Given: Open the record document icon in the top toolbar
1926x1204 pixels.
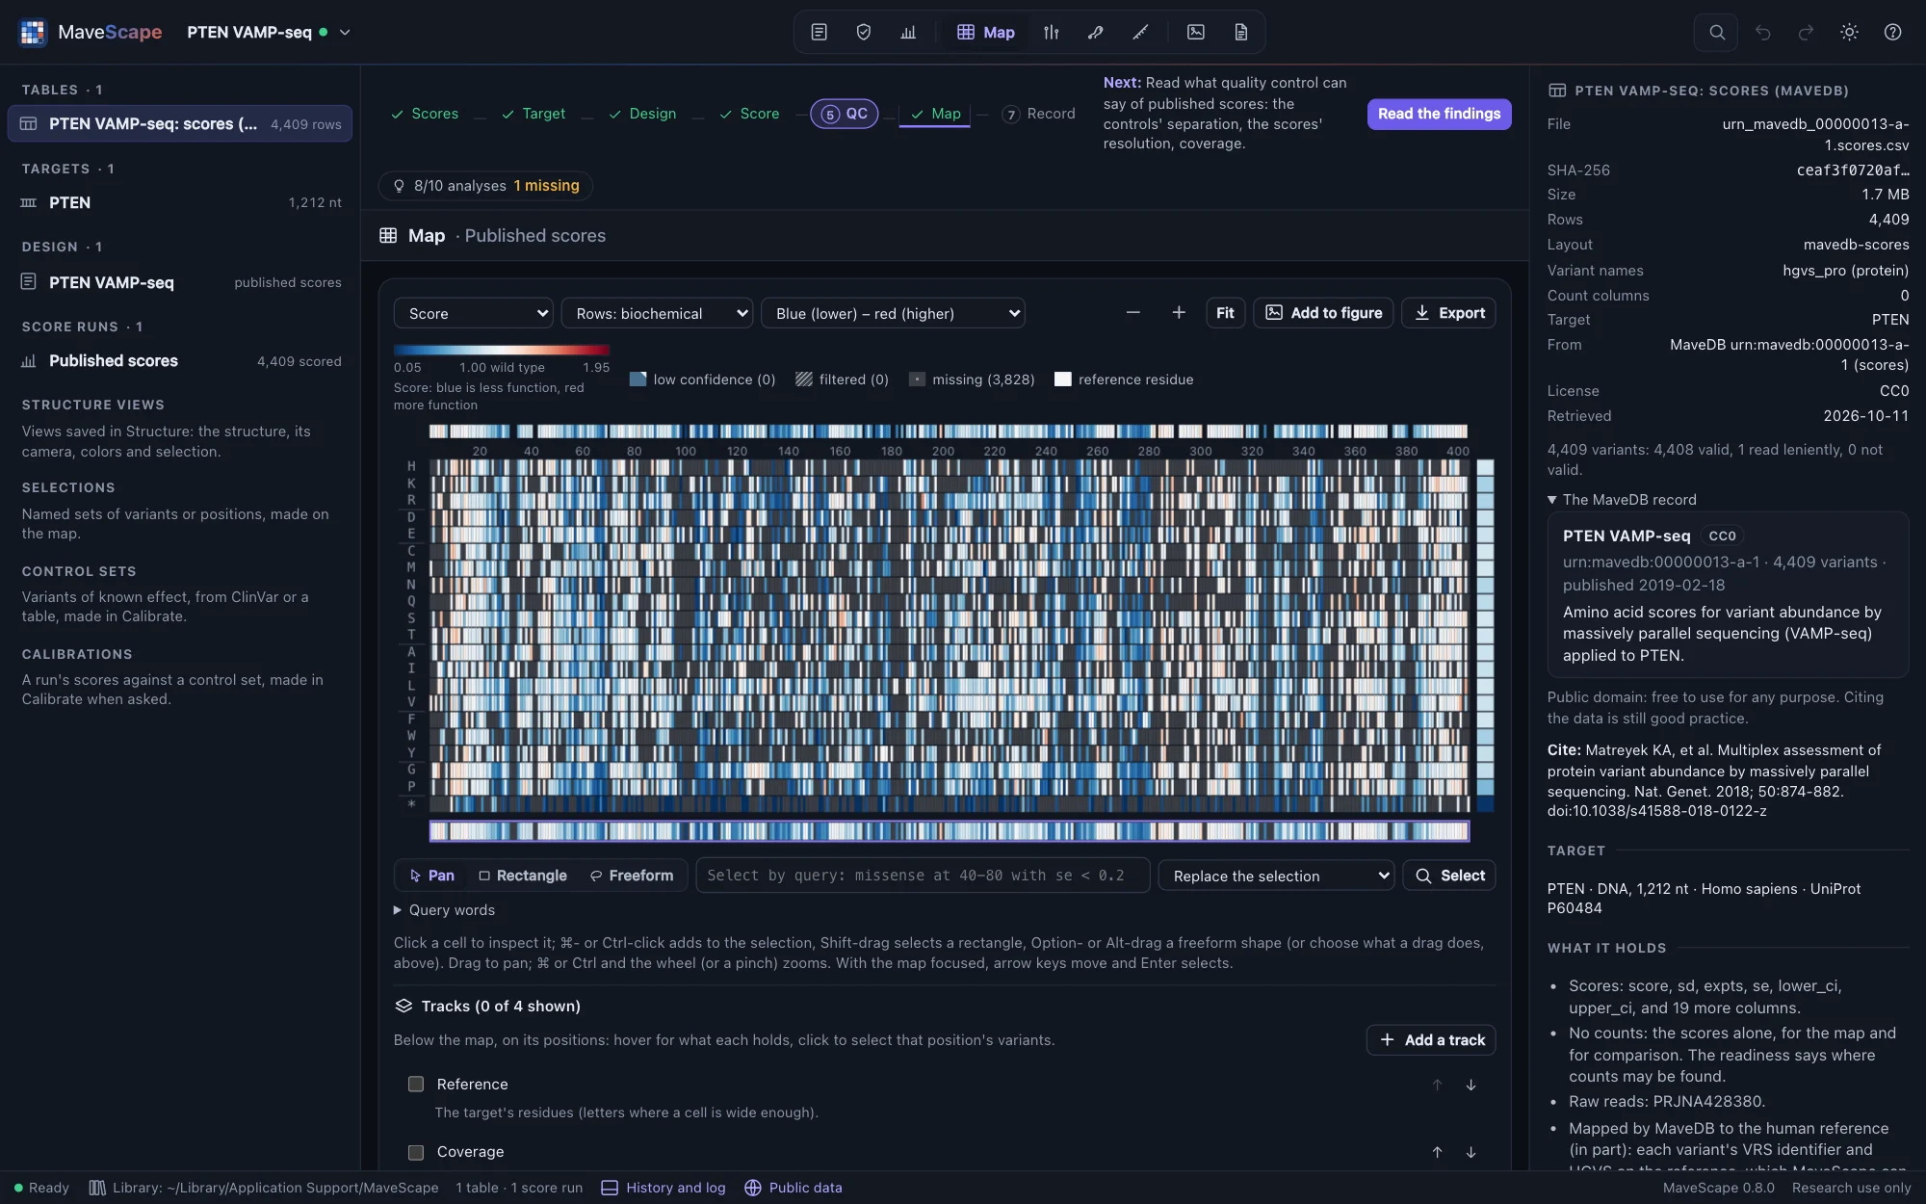Looking at the screenshot, I should (x=1241, y=32).
